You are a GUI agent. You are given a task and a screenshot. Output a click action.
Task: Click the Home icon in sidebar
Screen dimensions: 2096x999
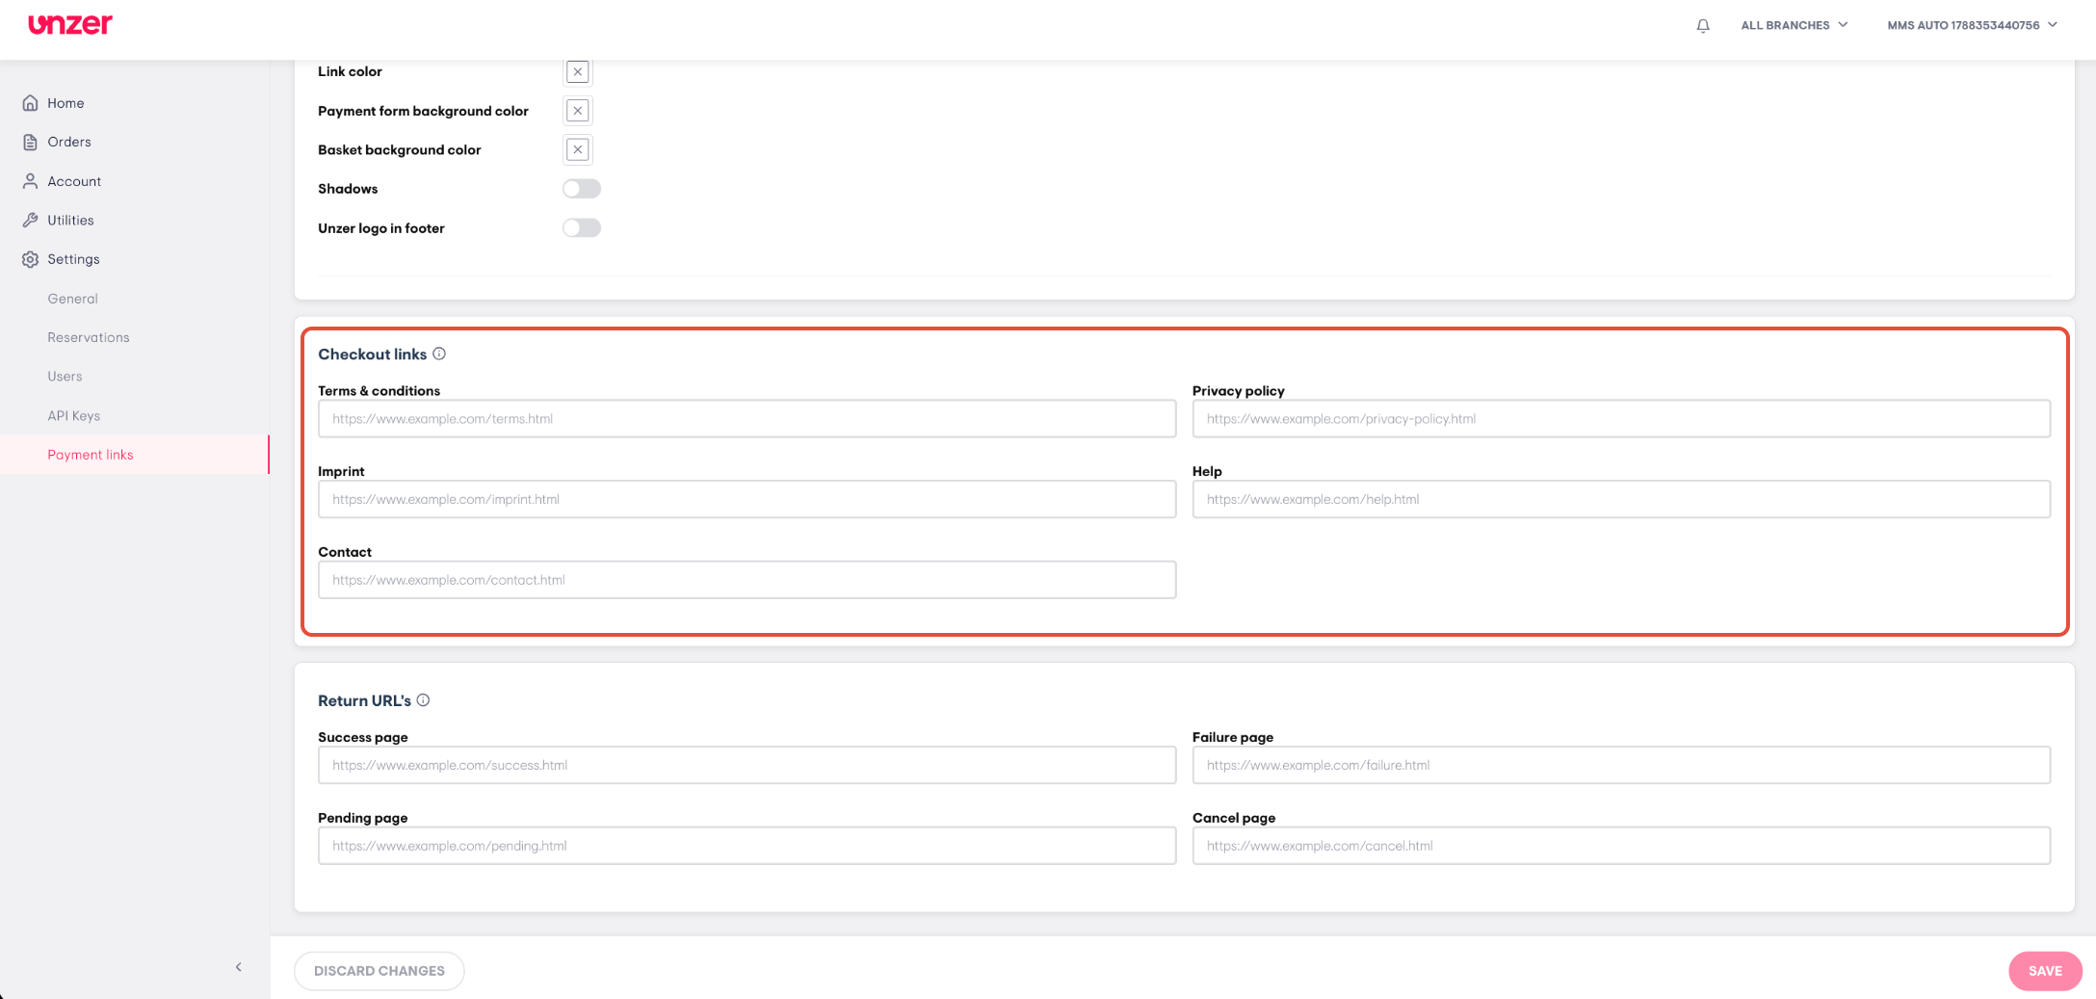click(x=31, y=103)
